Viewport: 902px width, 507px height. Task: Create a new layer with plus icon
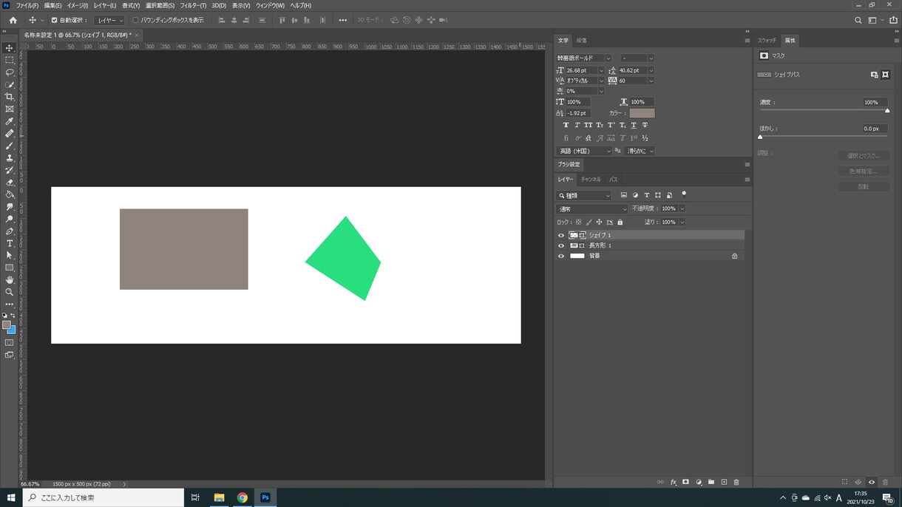[x=724, y=482]
